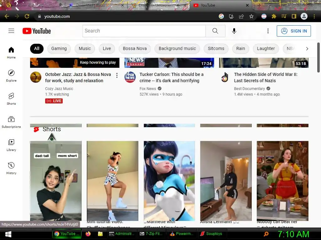Viewport: 321px width, 240px height.
Task: Click the red LIVE badge
Action: click(x=54, y=101)
